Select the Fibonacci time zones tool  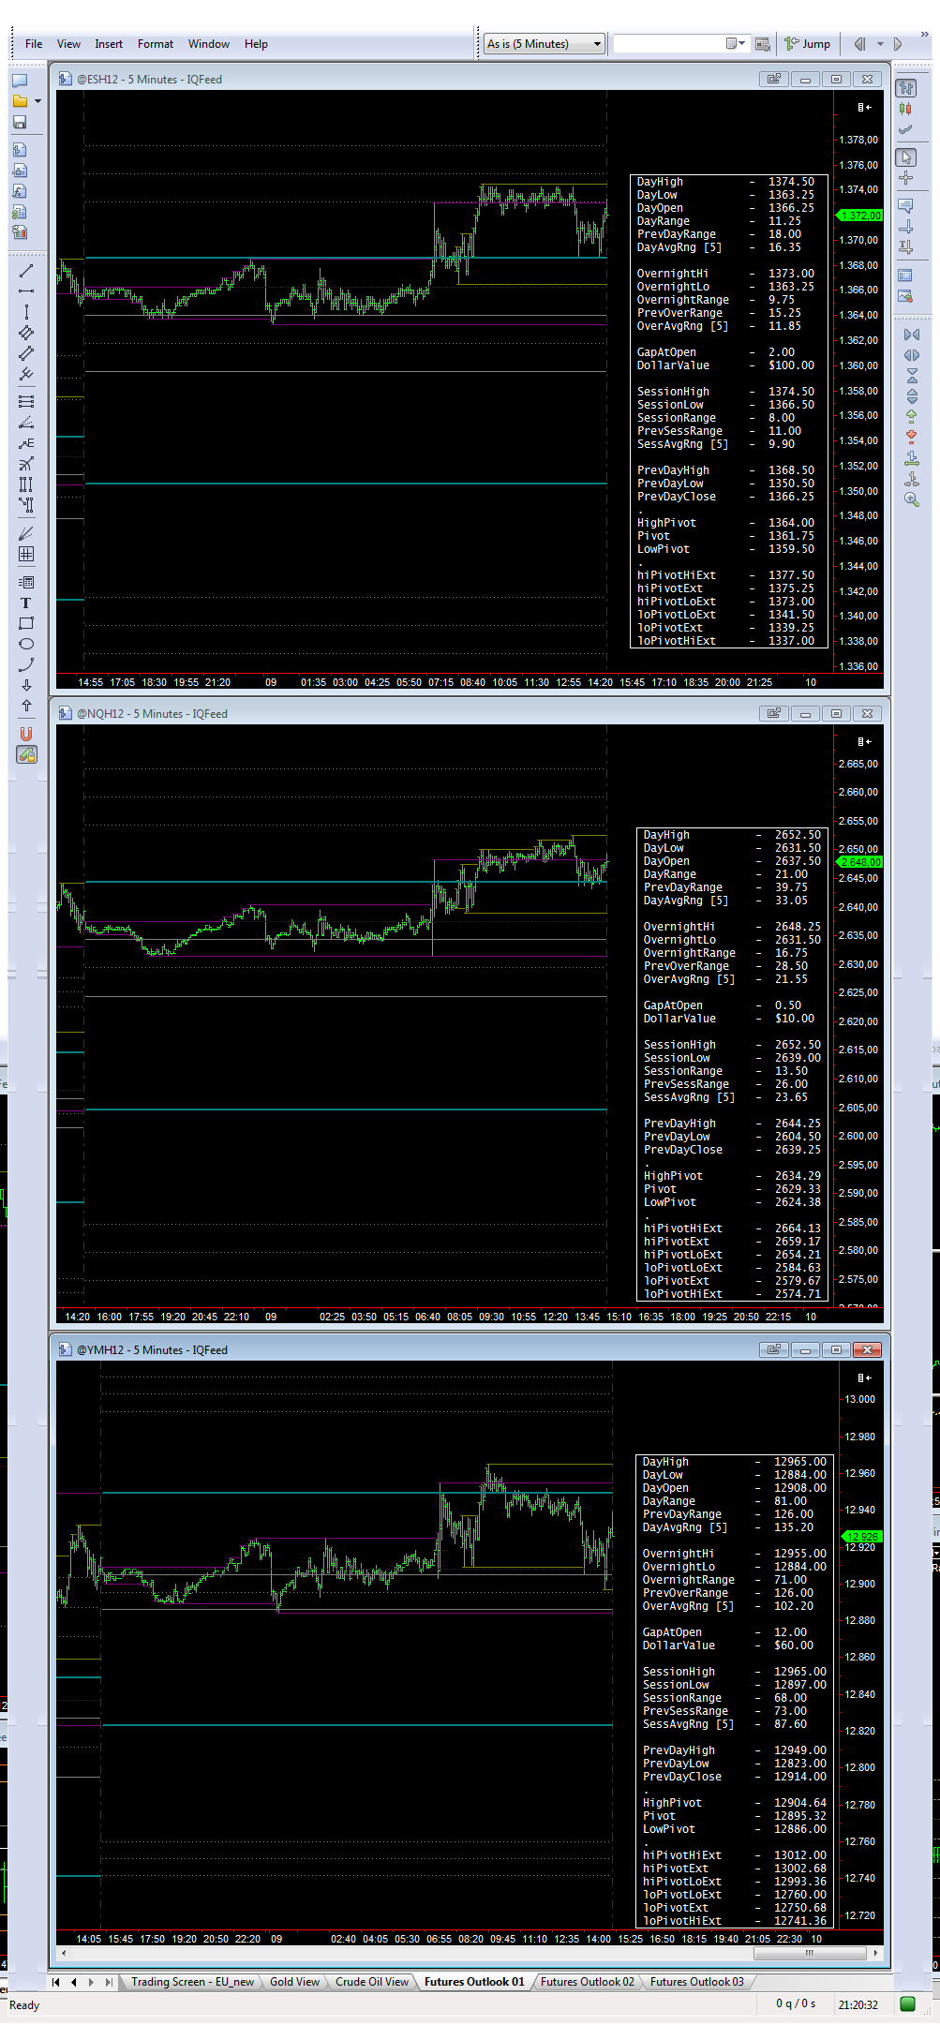tap(26, 484)
